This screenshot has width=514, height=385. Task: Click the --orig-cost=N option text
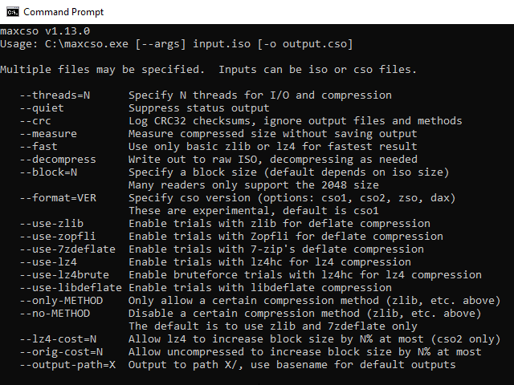tap(61, 352)
